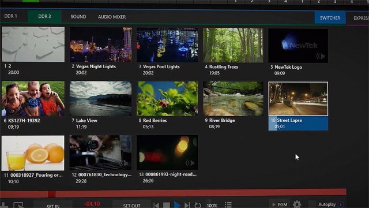Open the AUDIO MIXER tab
The width and height of the screenshot is (369, 208).
tap(112, 17)
